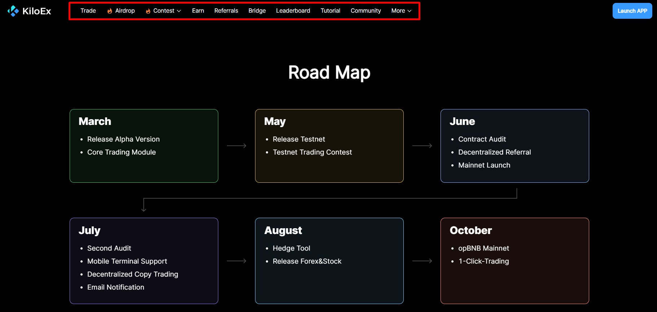Click the KiloEx logo icon
This screenshot has width=657, height=312.
13,11
